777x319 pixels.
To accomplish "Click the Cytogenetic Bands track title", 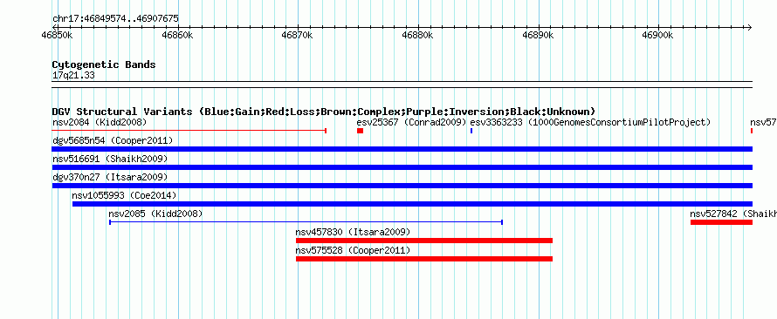I will tap(104, 64).
